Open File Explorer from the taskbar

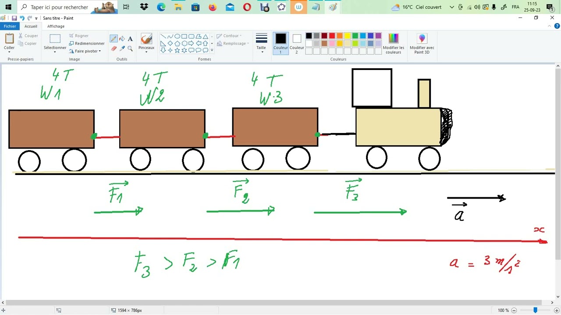click(178, 7)
